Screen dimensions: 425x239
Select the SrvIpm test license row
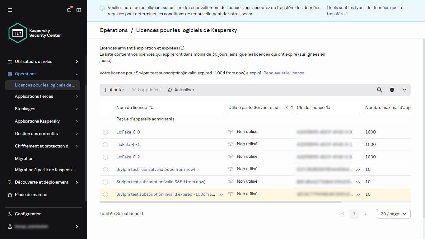105,169
